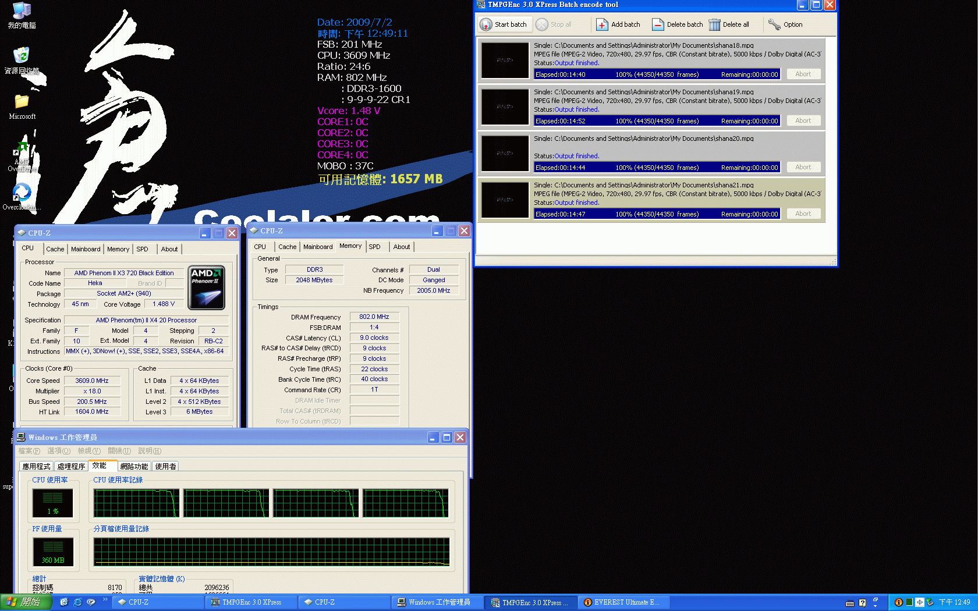The image size is (978, 611).
Task: Click the Stop all toolbar icon
Action: pyautogui.click(x=554, y=24)
